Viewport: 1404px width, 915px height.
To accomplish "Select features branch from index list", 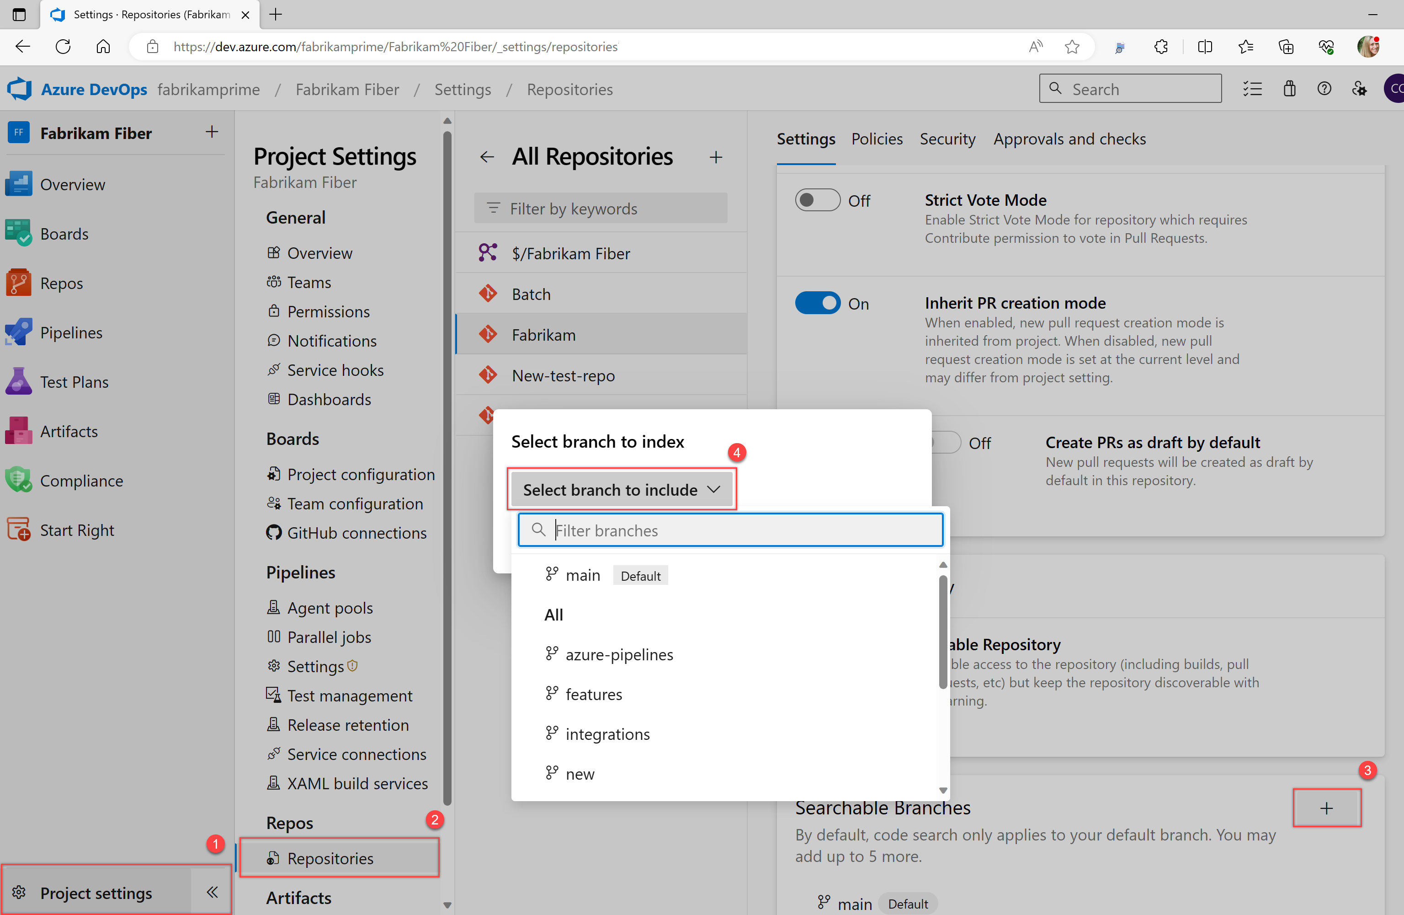I will coord(594,694).
